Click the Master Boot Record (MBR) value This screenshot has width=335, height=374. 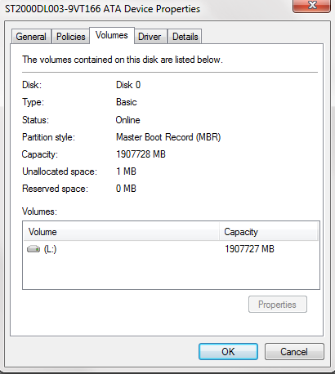click(x=168, y=137)
